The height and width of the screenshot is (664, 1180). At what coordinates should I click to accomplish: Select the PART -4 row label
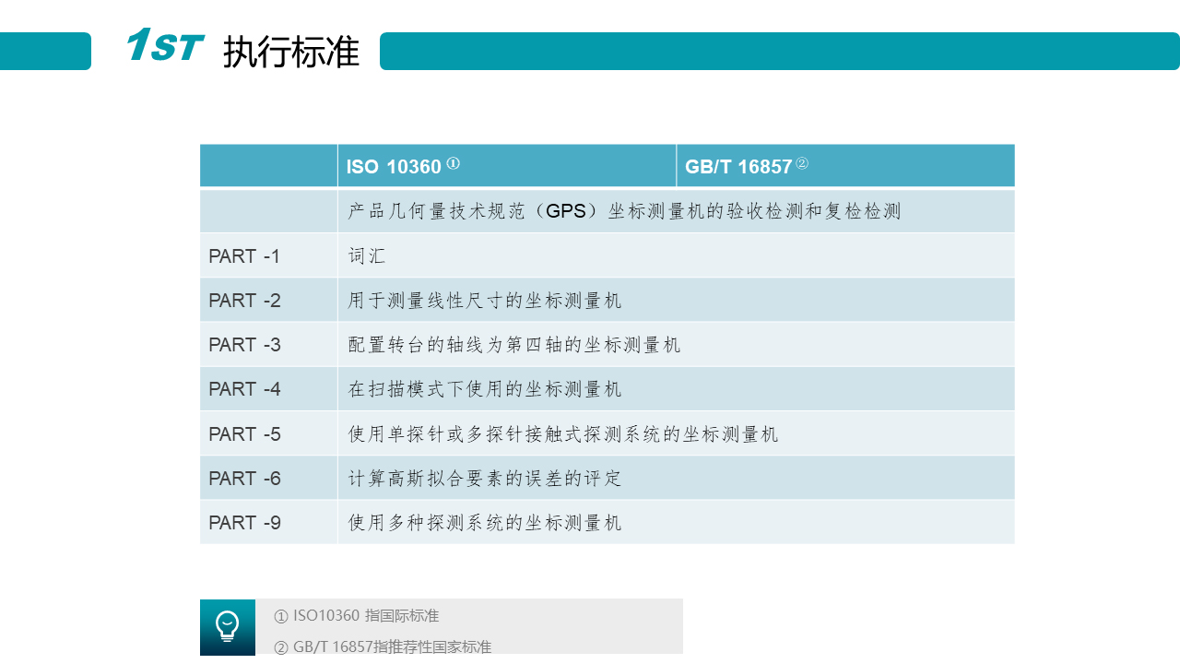(244, 389)
